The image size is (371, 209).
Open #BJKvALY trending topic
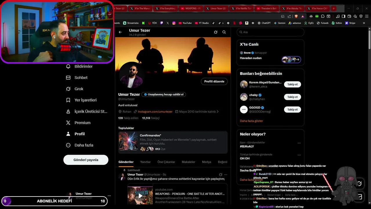[247, 147]
